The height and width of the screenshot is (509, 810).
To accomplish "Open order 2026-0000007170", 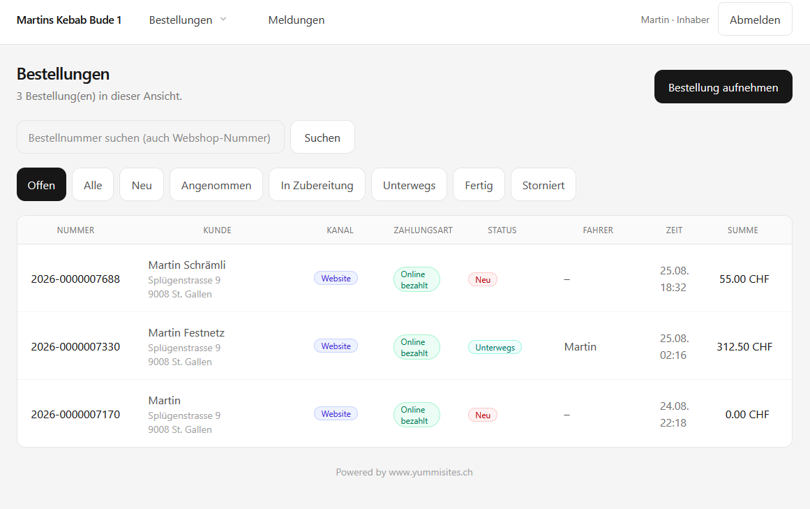I will coord(75,415).
